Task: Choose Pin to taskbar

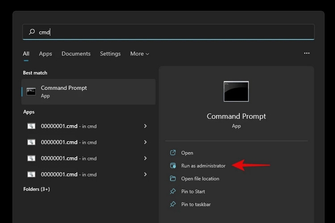Action: coord(196,204)
